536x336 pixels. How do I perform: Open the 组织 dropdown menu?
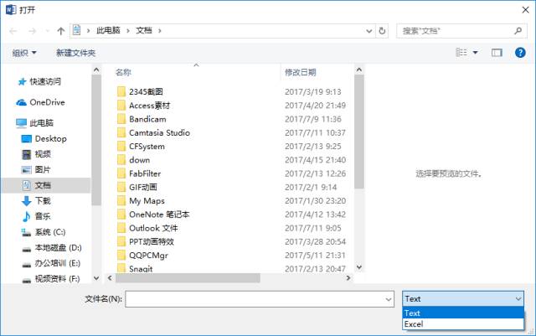[x=24, y=53]
